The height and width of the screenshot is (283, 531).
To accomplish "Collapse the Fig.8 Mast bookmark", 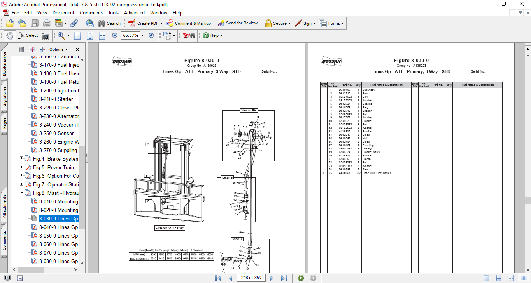I will coord(22,193).
